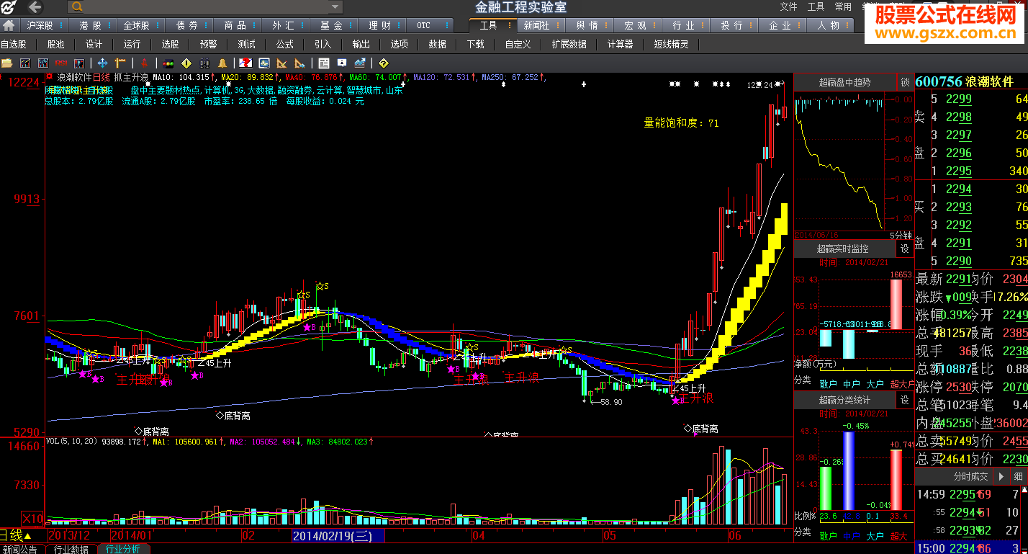Open the 公式 menu item
Screen dimensions: 1028x554
(x=284, y=44)
